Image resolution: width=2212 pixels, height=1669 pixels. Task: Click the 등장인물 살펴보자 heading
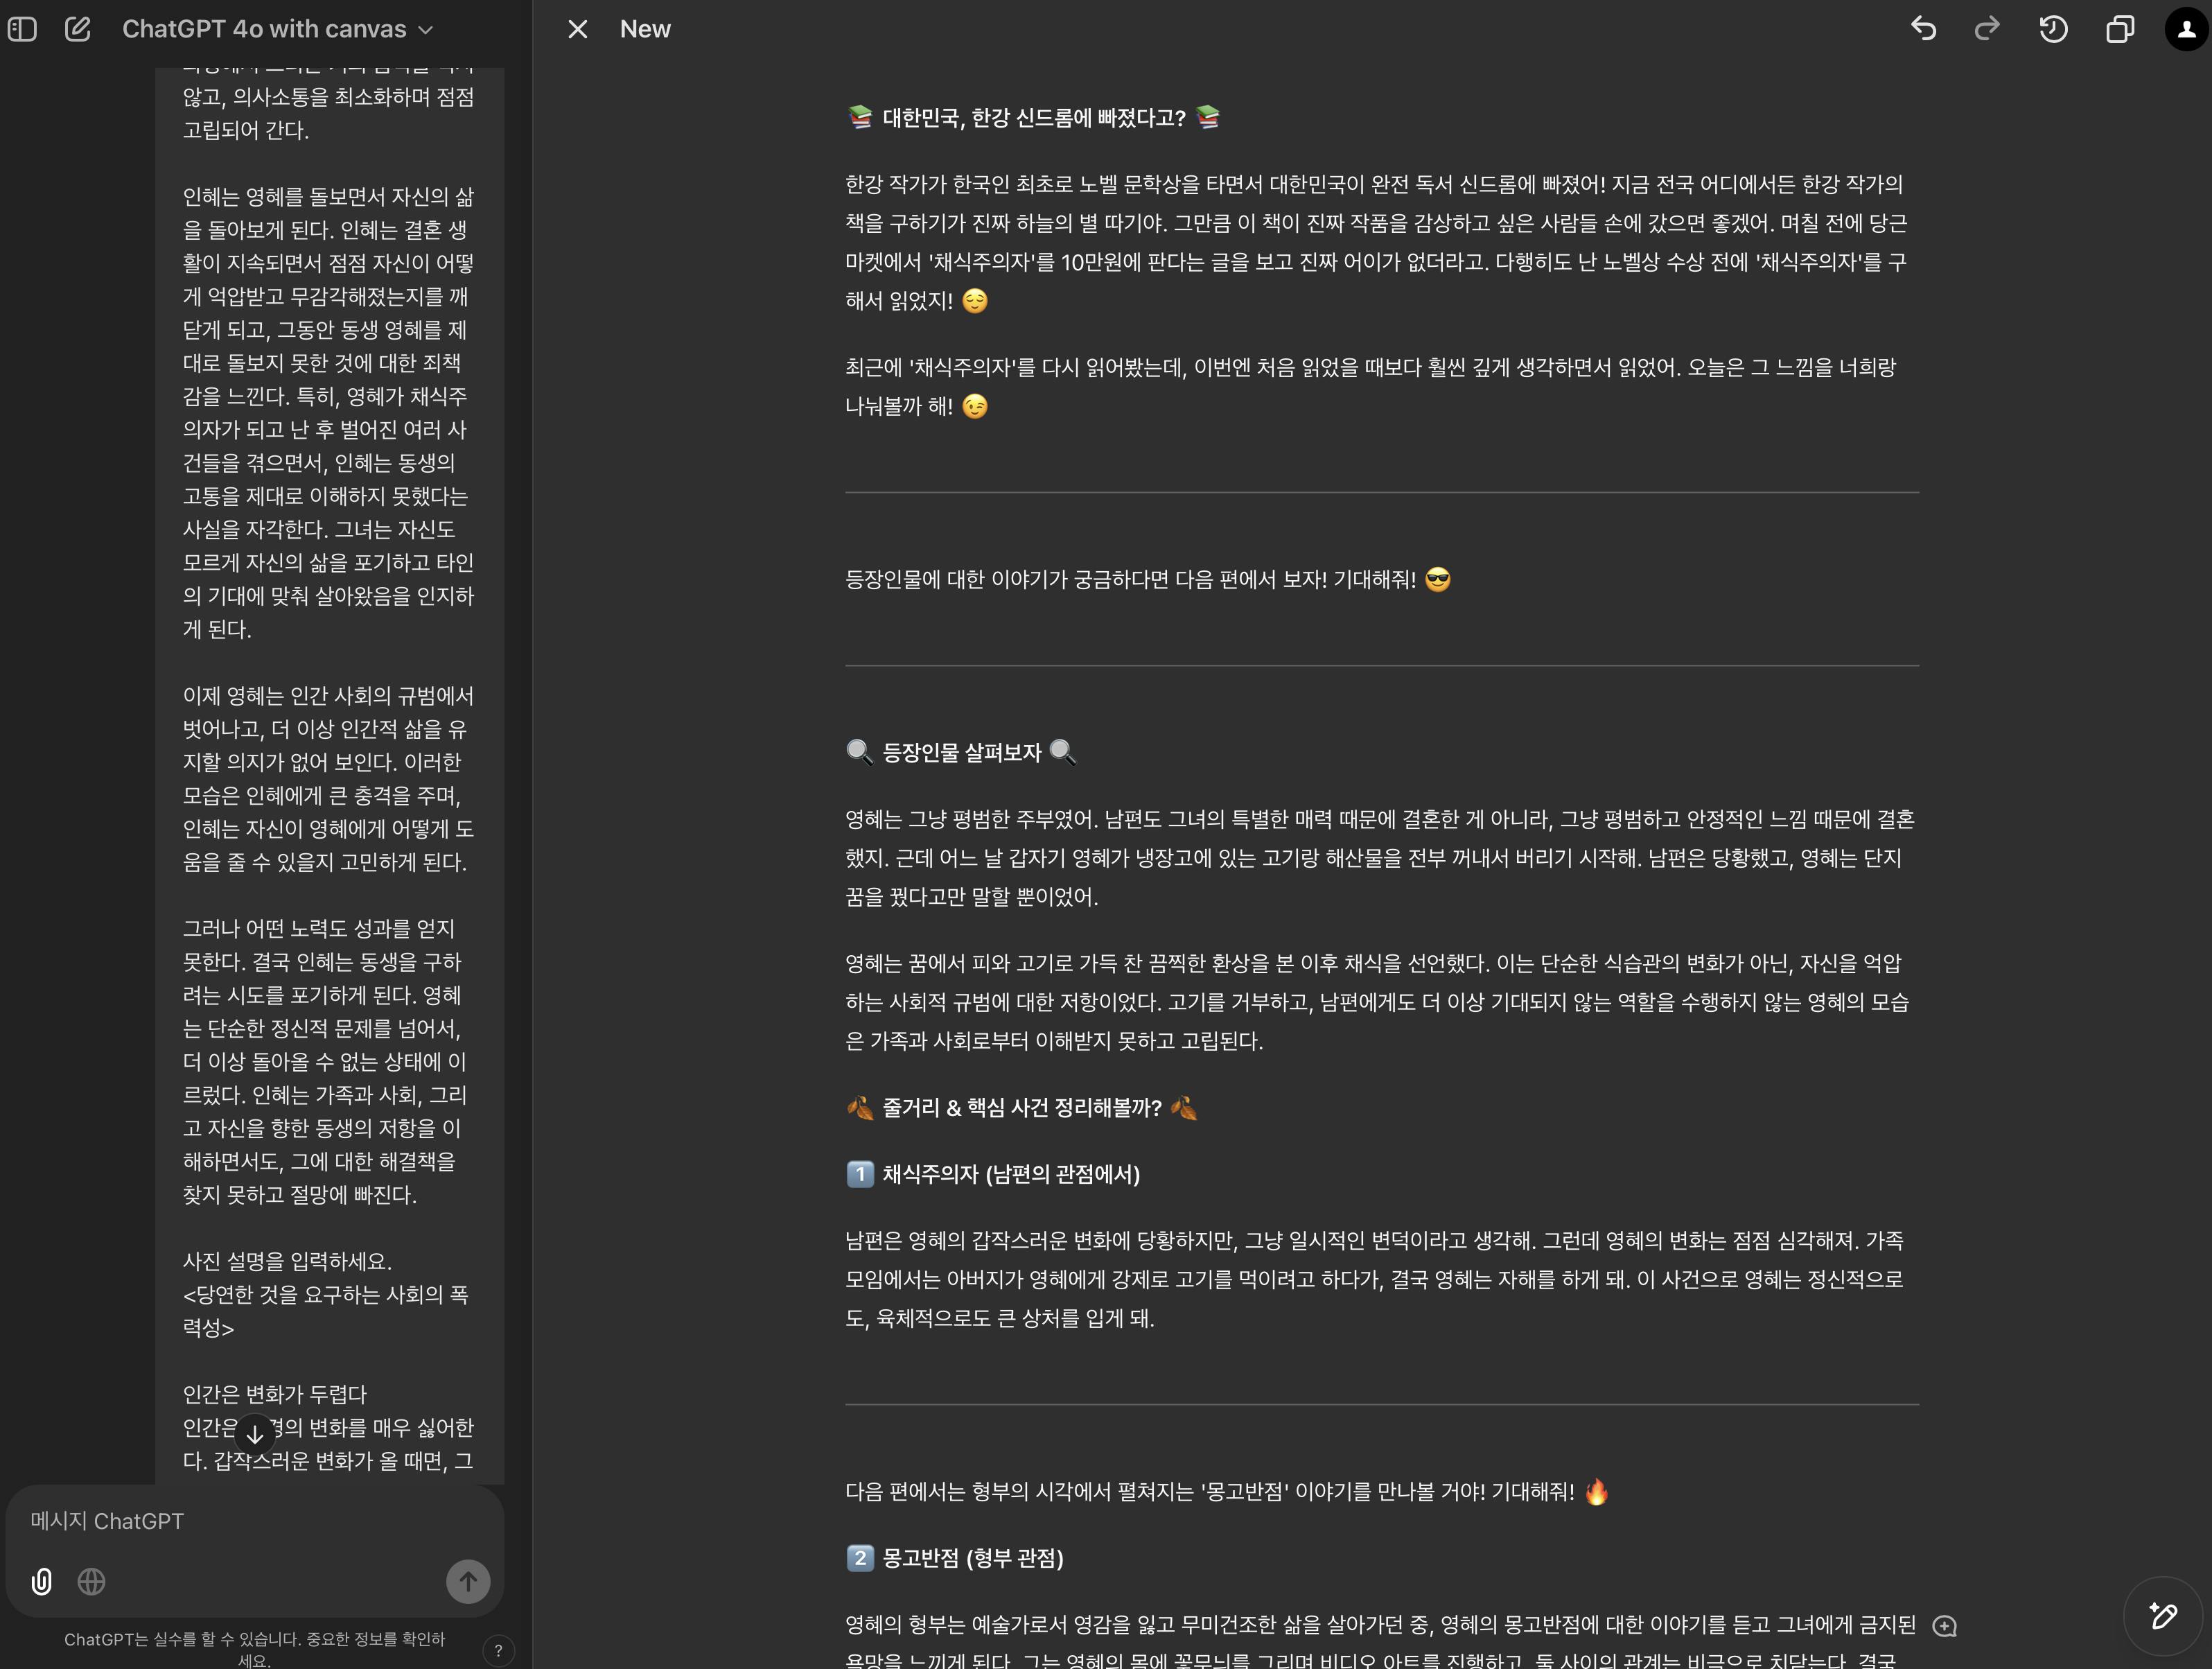[x=961, y=752]
